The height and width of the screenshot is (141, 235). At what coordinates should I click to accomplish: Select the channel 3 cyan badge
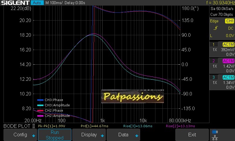(x=213, y=77)
